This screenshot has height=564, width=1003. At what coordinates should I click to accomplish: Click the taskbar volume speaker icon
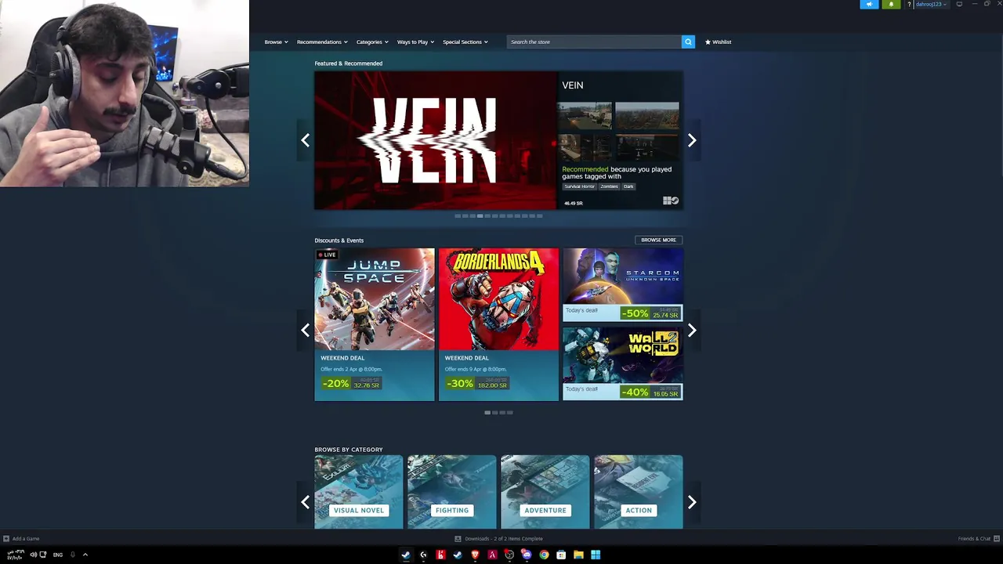33,555
